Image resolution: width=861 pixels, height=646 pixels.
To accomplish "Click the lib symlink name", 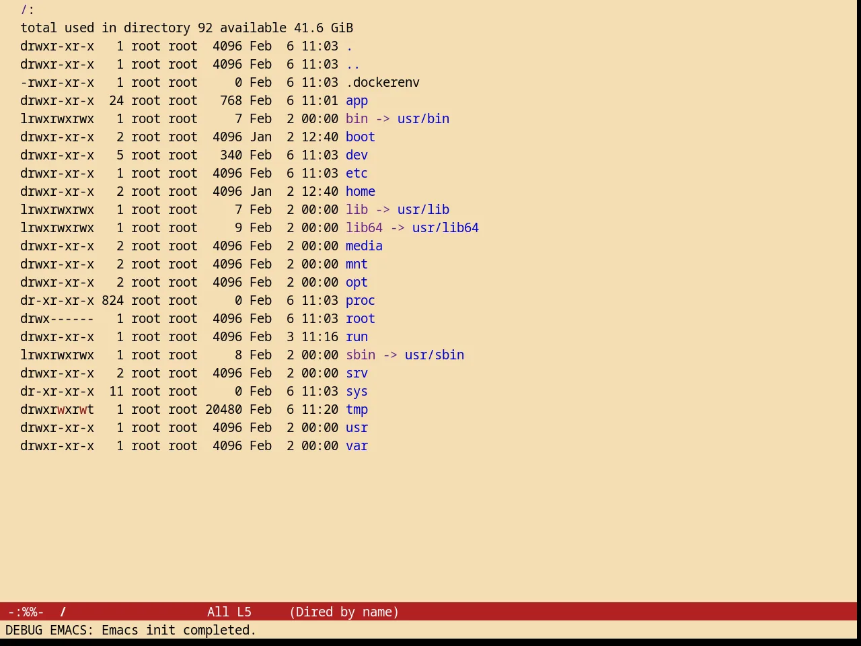I will pos(357,210).
